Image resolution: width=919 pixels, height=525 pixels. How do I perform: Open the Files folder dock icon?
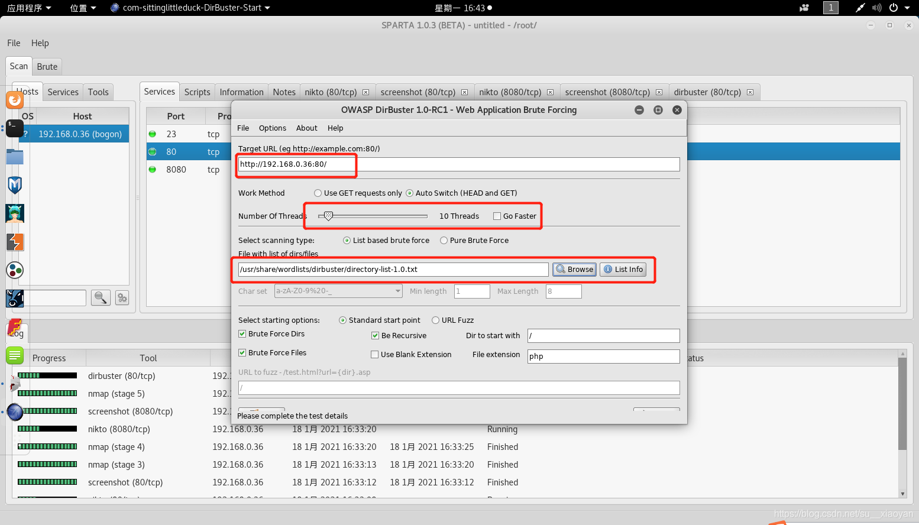[x=15, y=157]
